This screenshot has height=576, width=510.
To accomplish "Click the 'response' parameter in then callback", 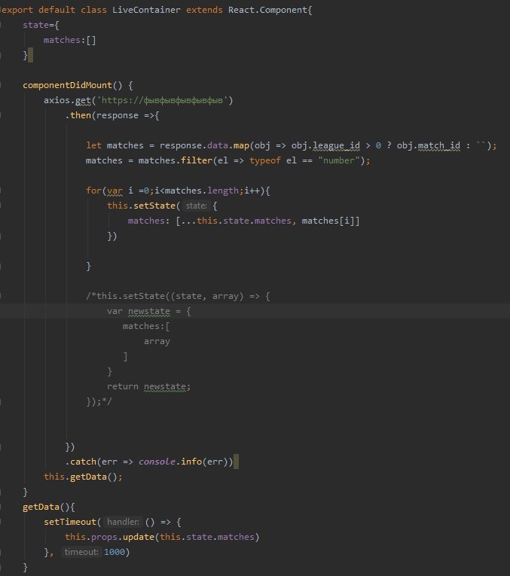I will coord(118,115).
